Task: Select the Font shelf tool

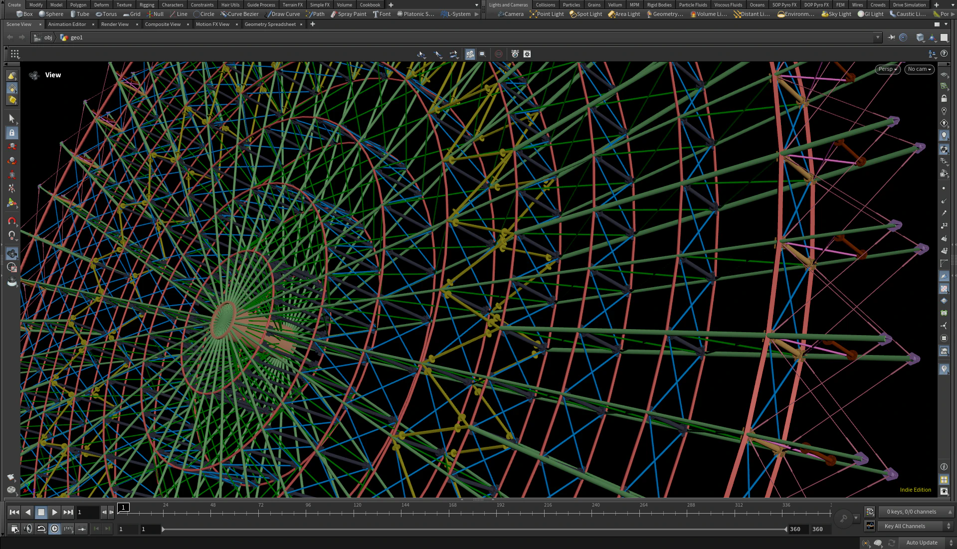Action: (382, 14)
